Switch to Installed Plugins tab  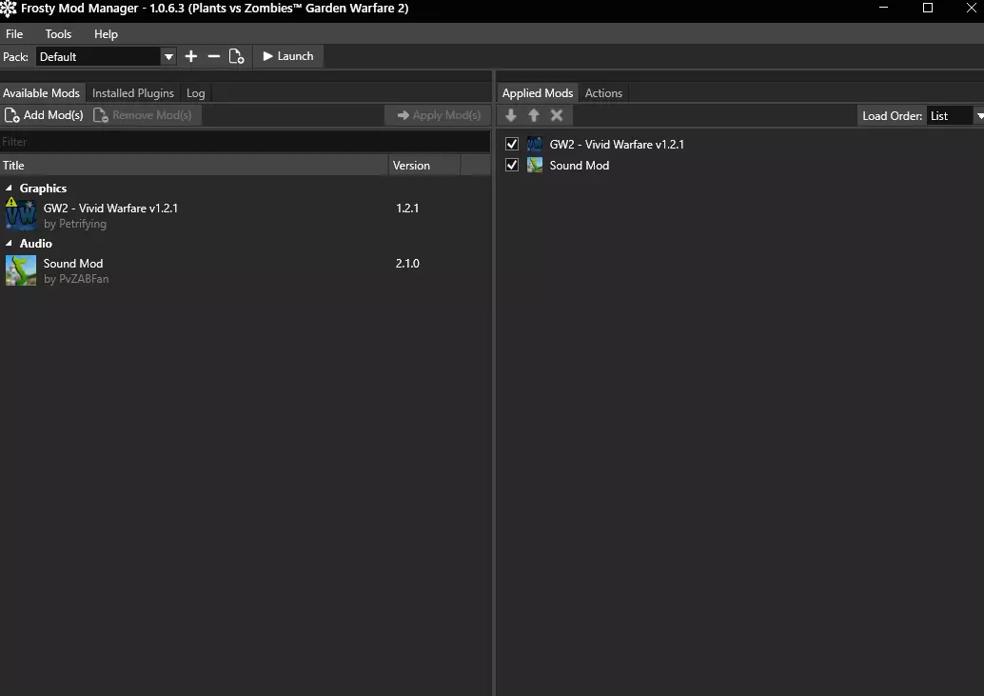[x=133, y=93]
